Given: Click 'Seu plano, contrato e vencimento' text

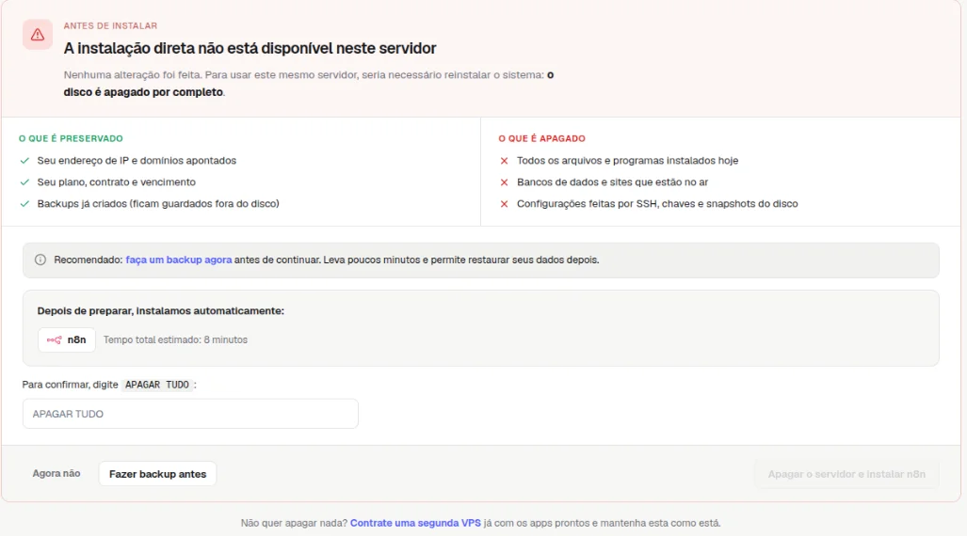Looking at the screenshot, I should [x=117, y=182].
